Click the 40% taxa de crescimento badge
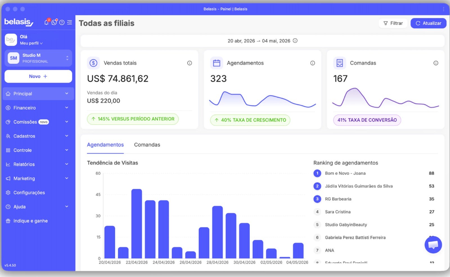The height and width of the screenshot is (277, 450). (x=250, y=120)
